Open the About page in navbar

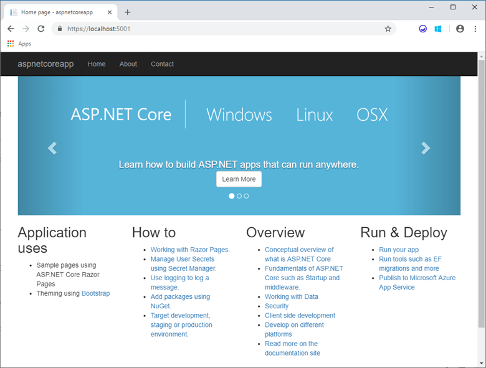128,64
